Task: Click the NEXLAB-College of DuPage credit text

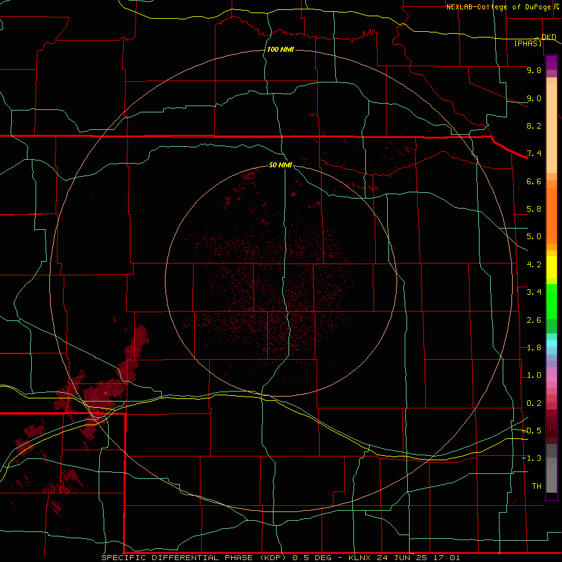Action: pos(500,7)
